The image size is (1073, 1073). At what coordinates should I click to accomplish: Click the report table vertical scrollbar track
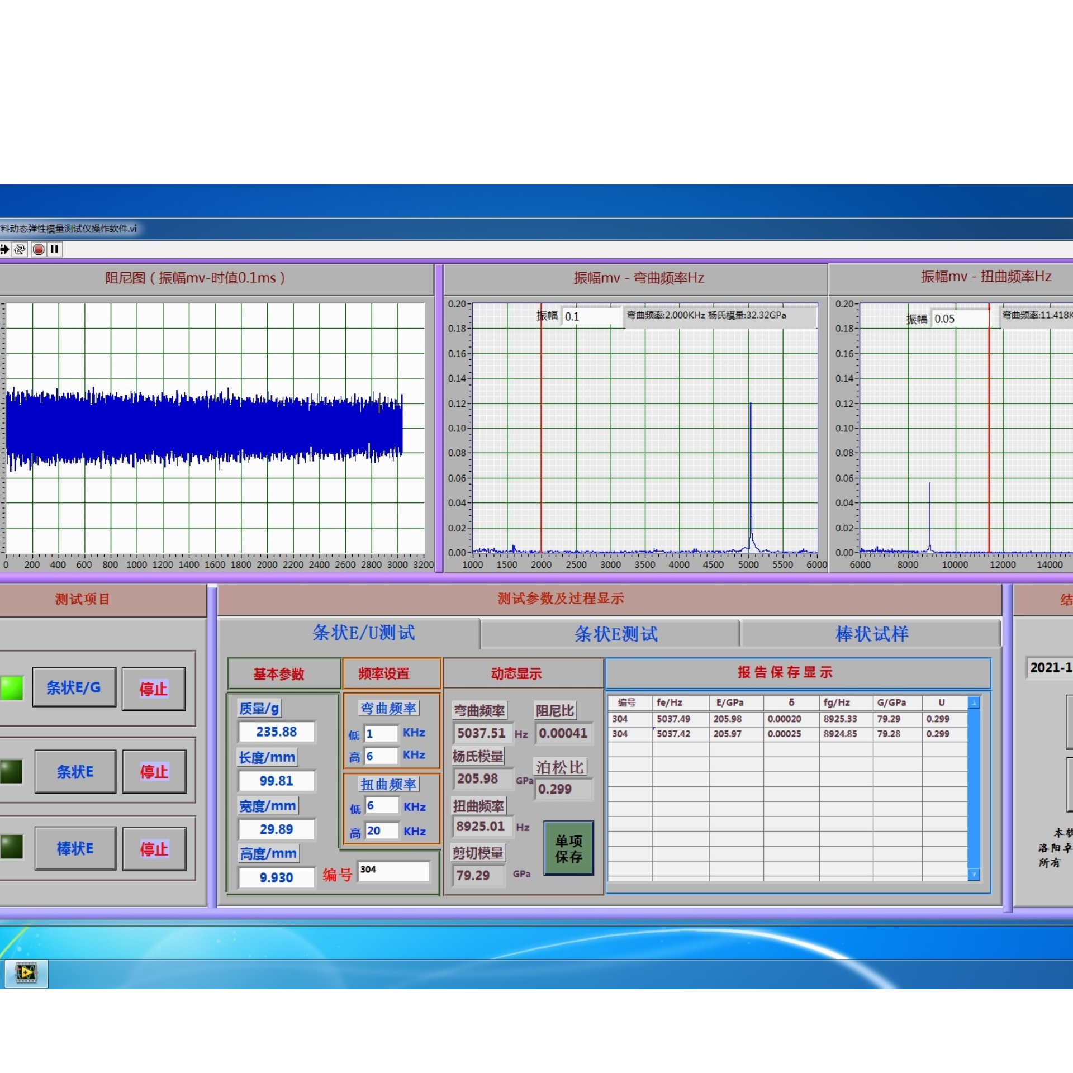pyautogui.click(x=974, y=789)
